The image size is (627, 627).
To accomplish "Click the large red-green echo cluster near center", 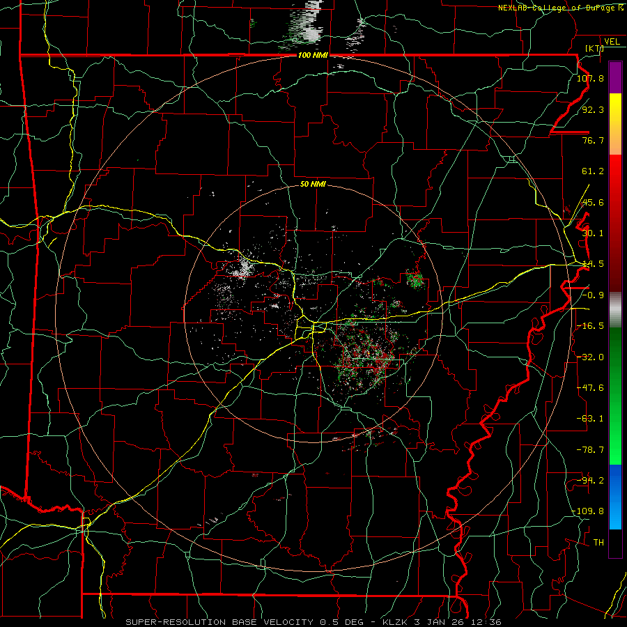I will [366, 356].
